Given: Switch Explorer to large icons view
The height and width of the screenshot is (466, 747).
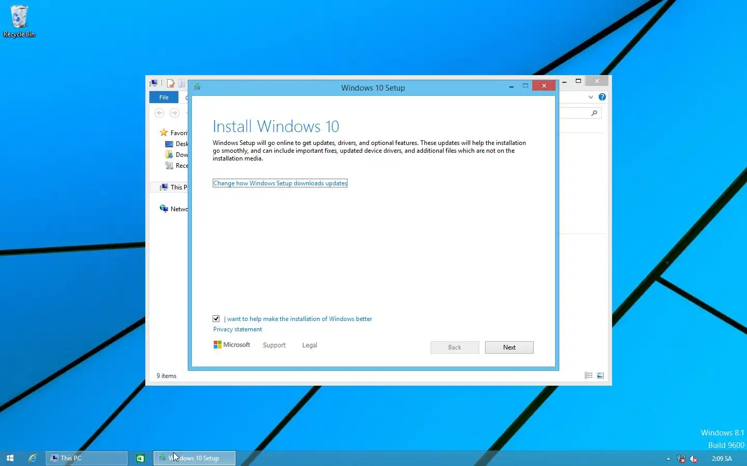Looking at the screenshot, I should [600, 375].
